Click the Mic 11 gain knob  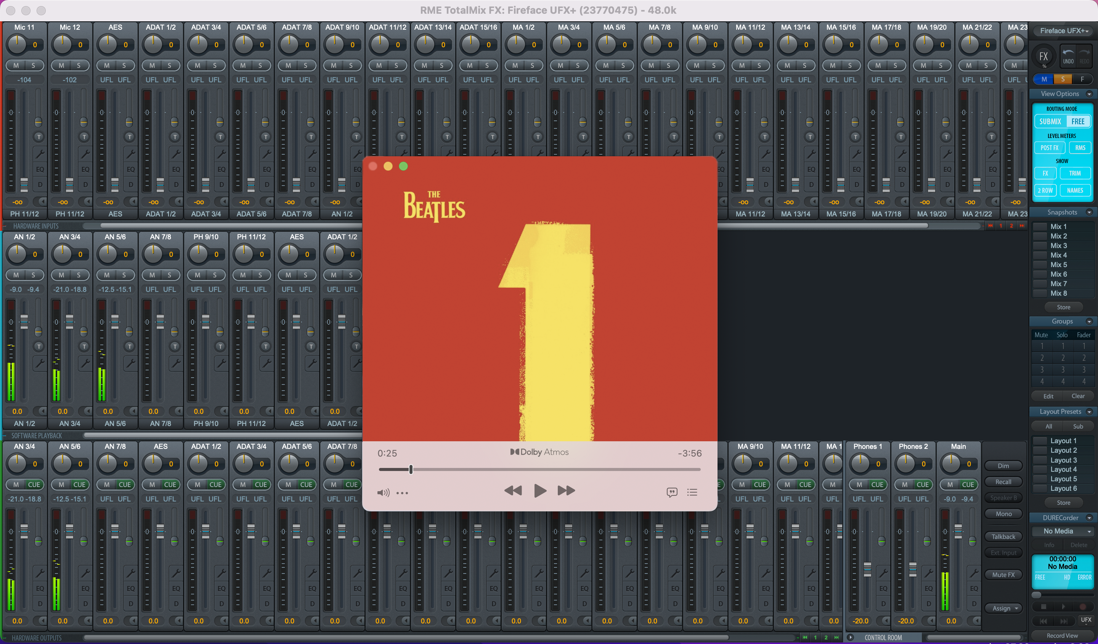(17, 45)
